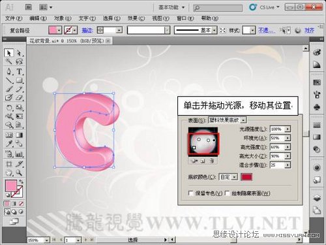Viewport: 326px width, 245px height.
Task: Select the Free Transform tool
Action: (19, 116)
